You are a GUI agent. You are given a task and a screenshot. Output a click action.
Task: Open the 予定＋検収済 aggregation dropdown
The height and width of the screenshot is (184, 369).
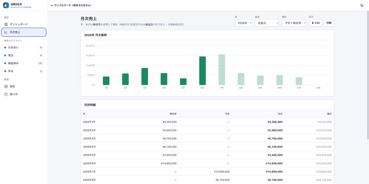(x=294, y=23)
